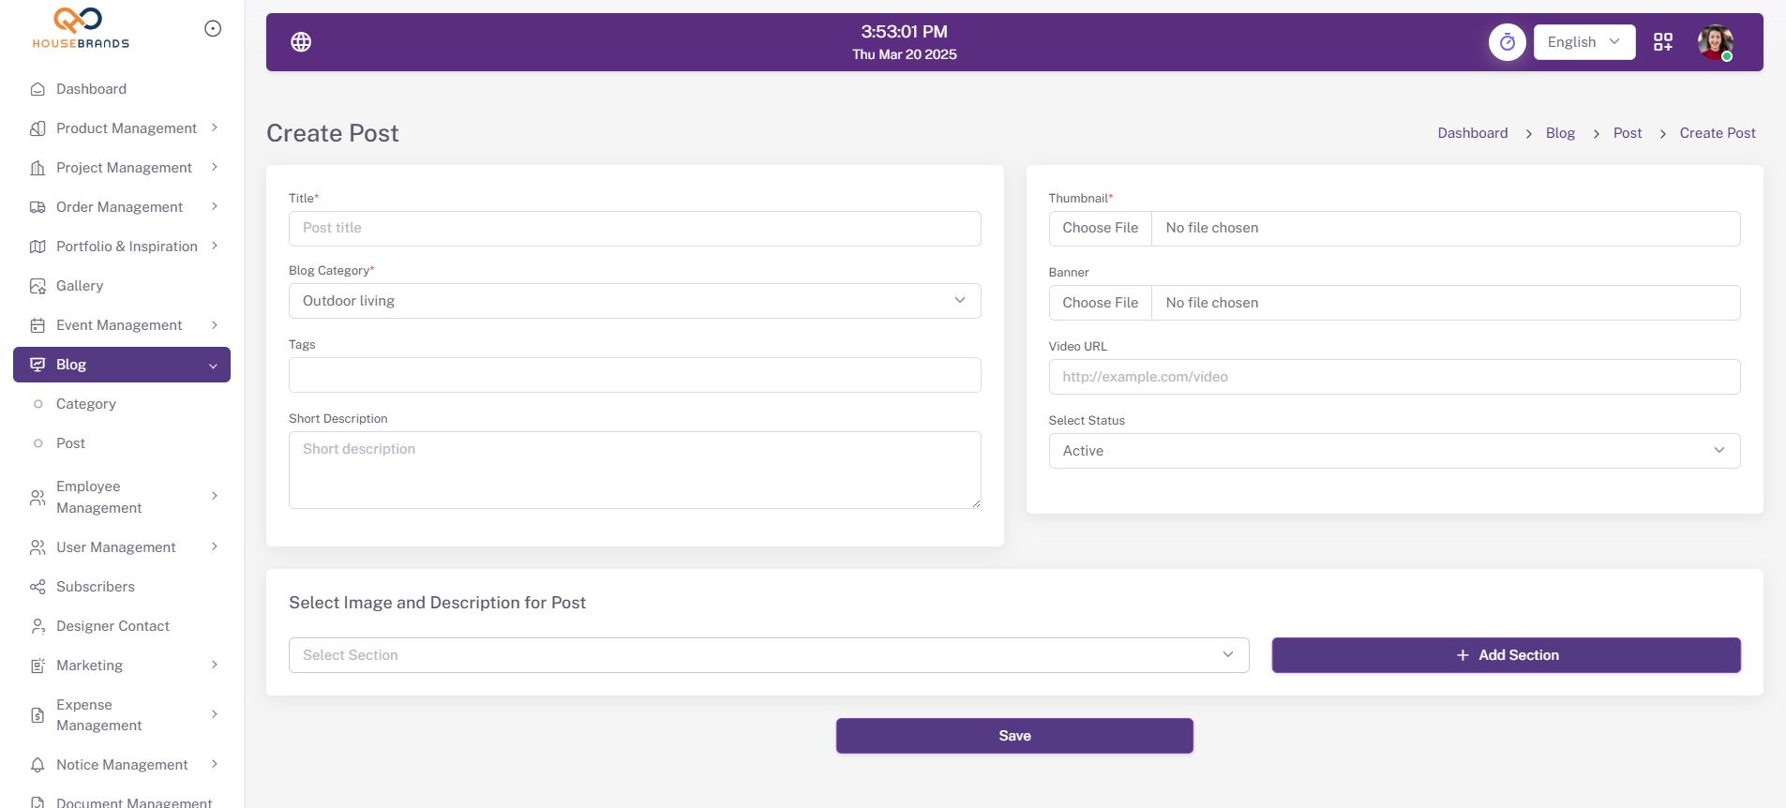This screenshot has width=1786, height=808.
Task: Open the English language selector
Action: (1583, 42)
